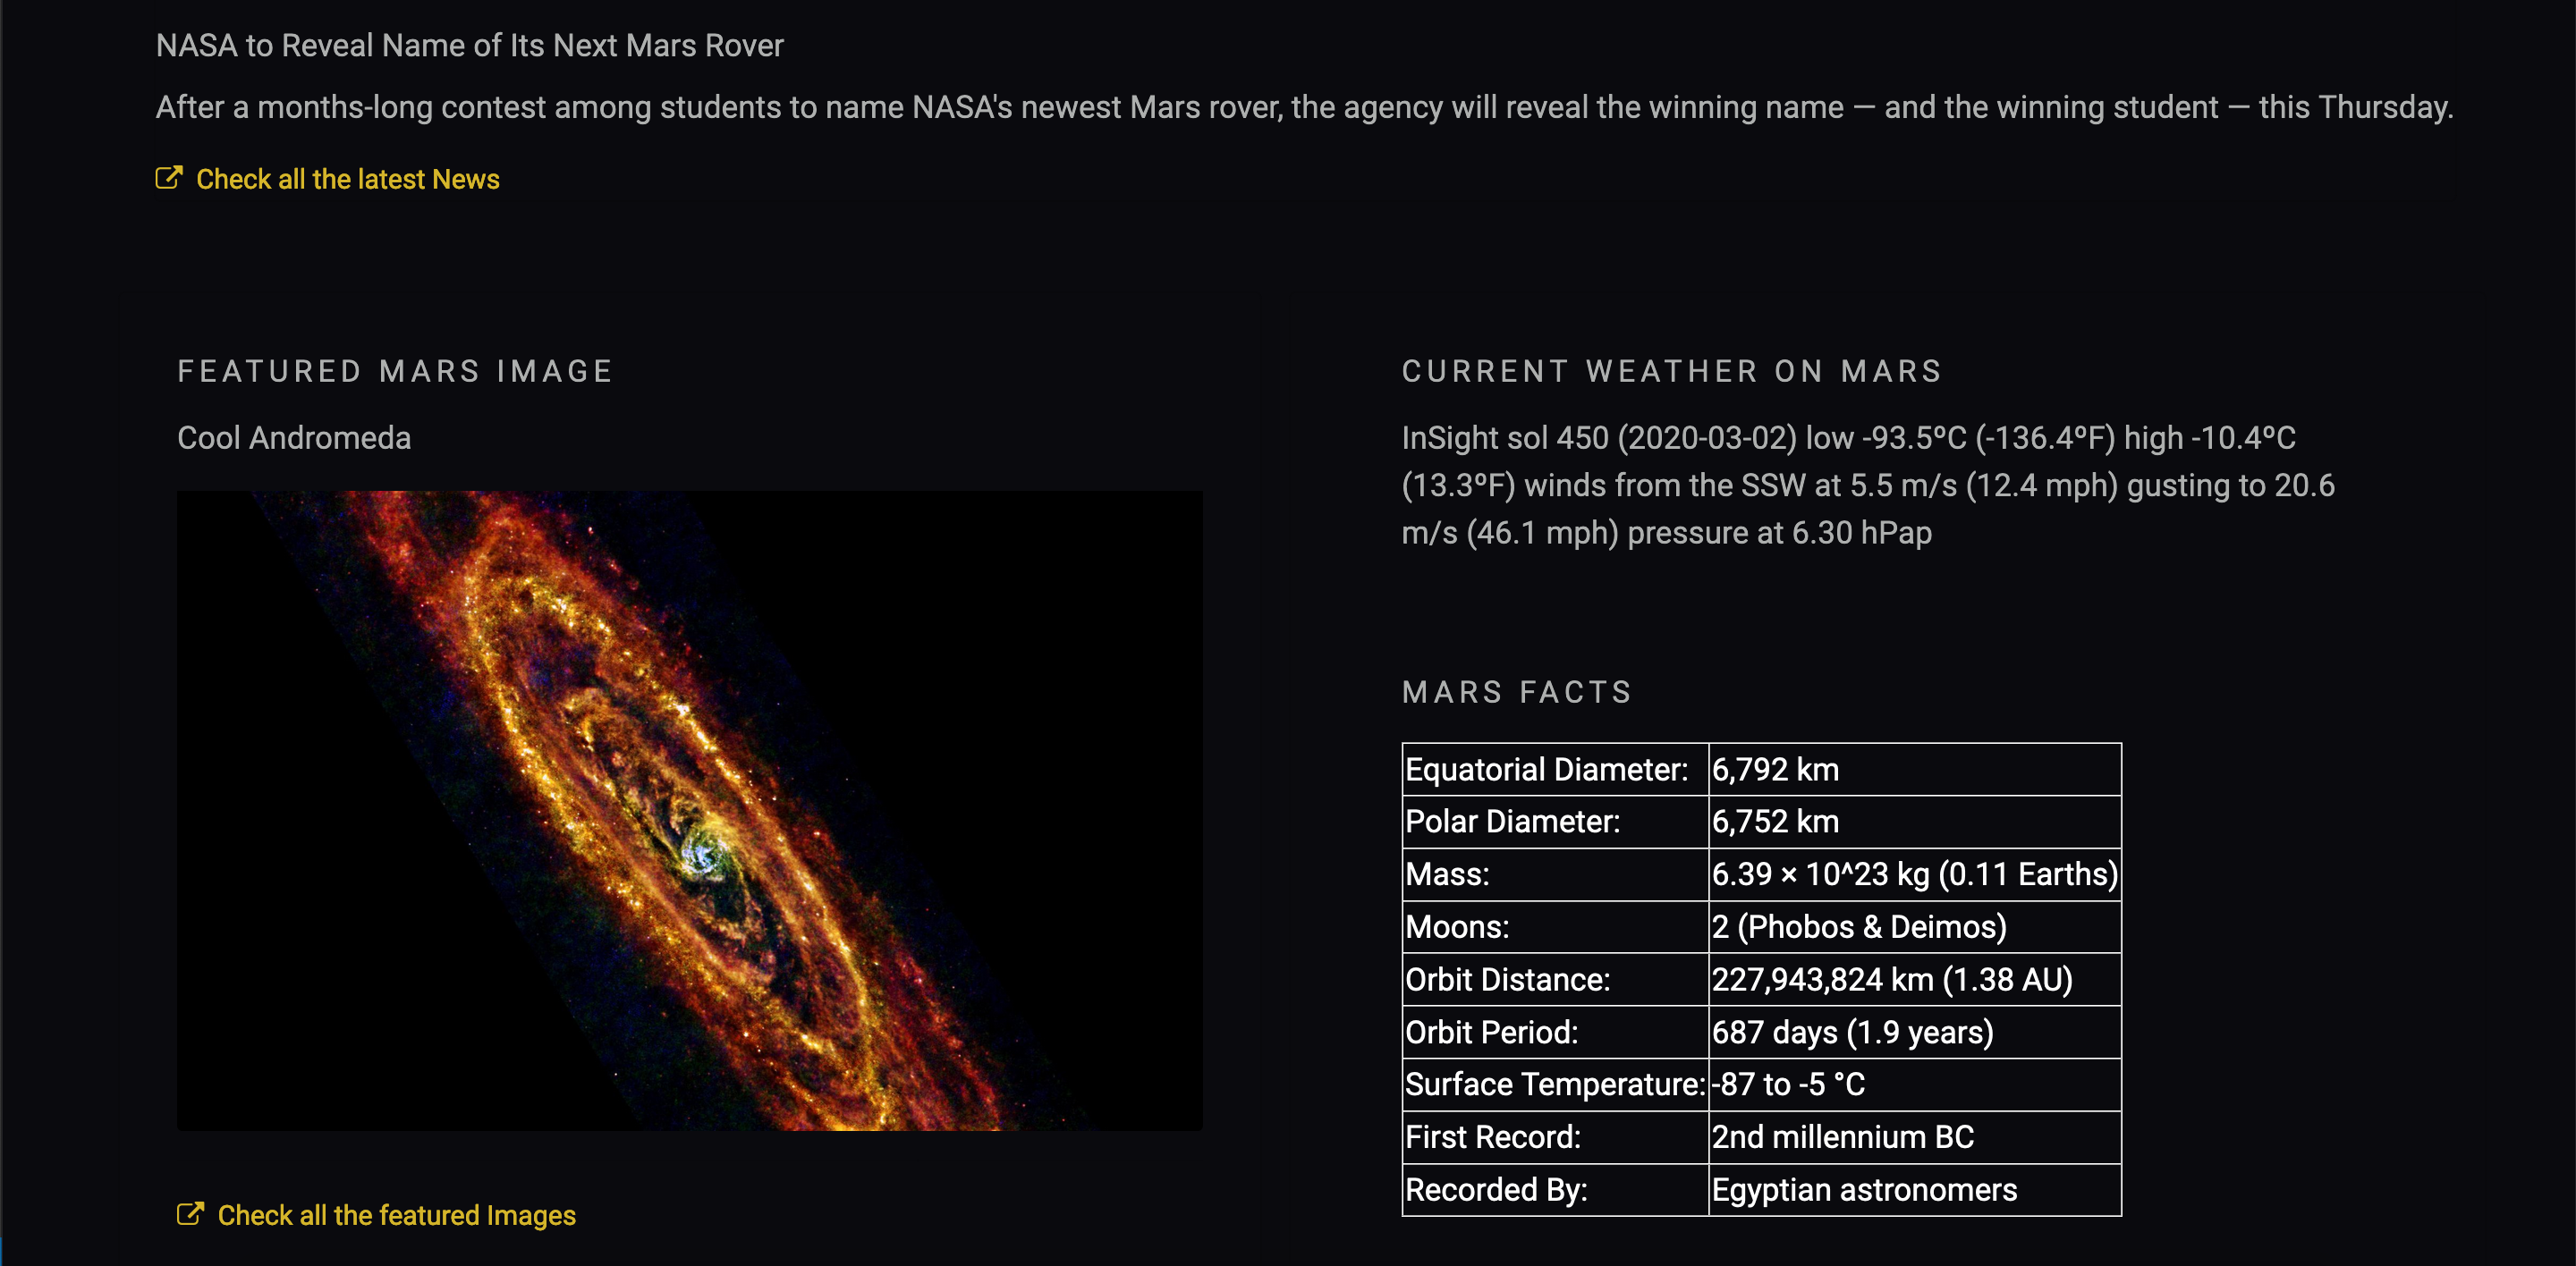This screenshot has width=2576, height=1266.
Task: Click the Cool Andromeda featured image
Action: click(x=690, y=810)
